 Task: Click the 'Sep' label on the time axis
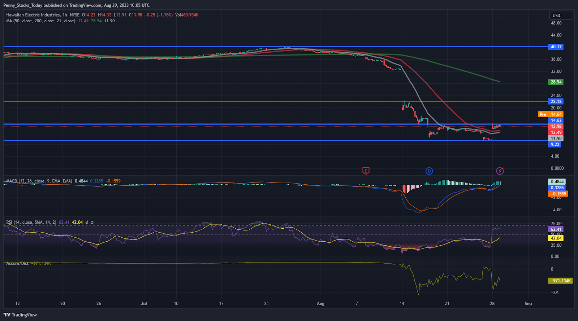tap(528, 304)
